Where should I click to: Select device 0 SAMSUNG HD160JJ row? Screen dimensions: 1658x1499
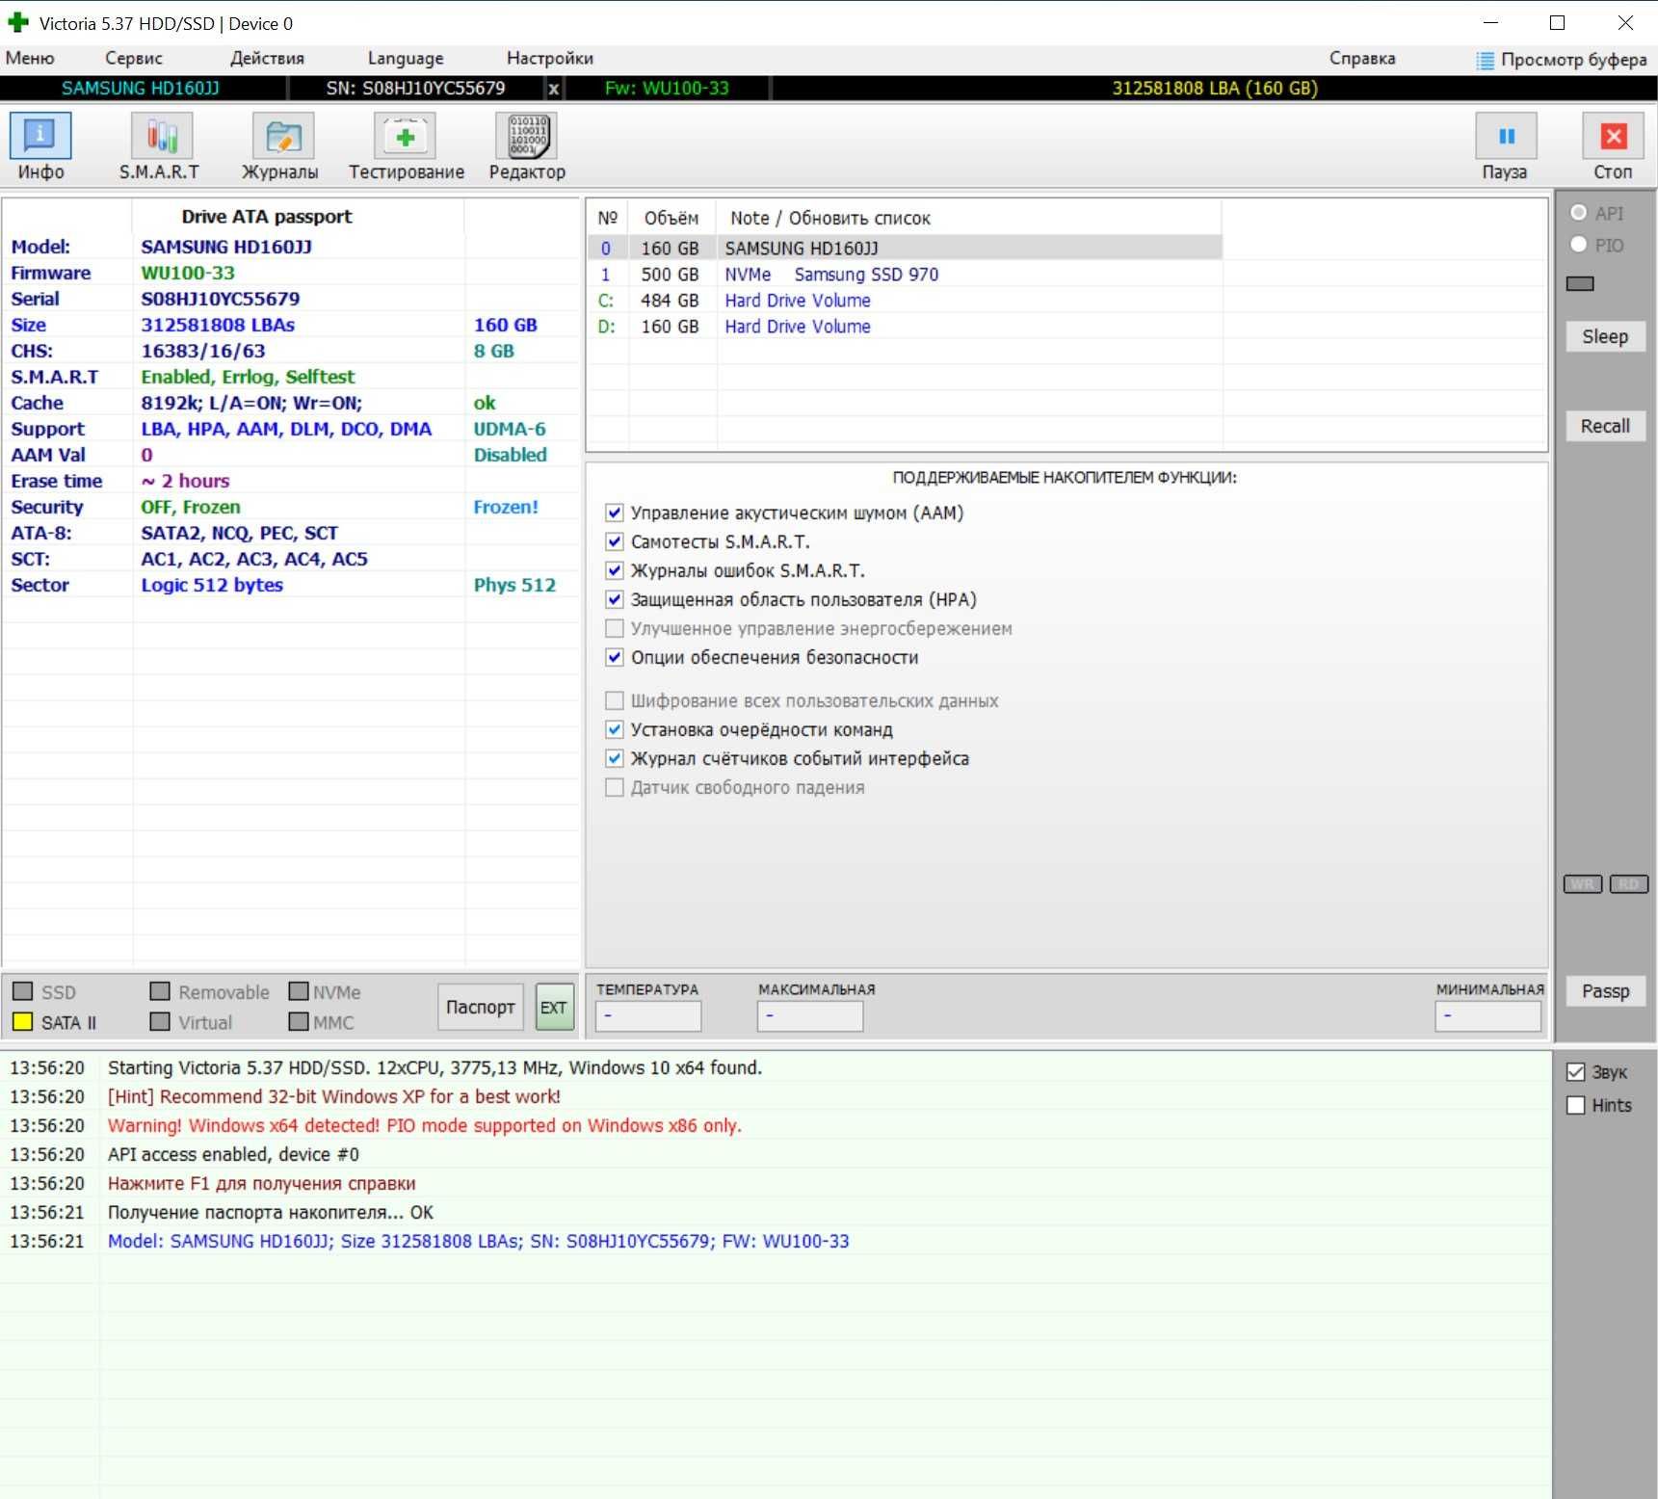tap(905, 249)
